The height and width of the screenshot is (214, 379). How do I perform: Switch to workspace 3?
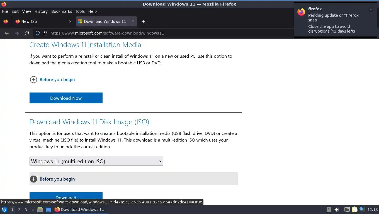pyautogui.click(x=26, y=210)
